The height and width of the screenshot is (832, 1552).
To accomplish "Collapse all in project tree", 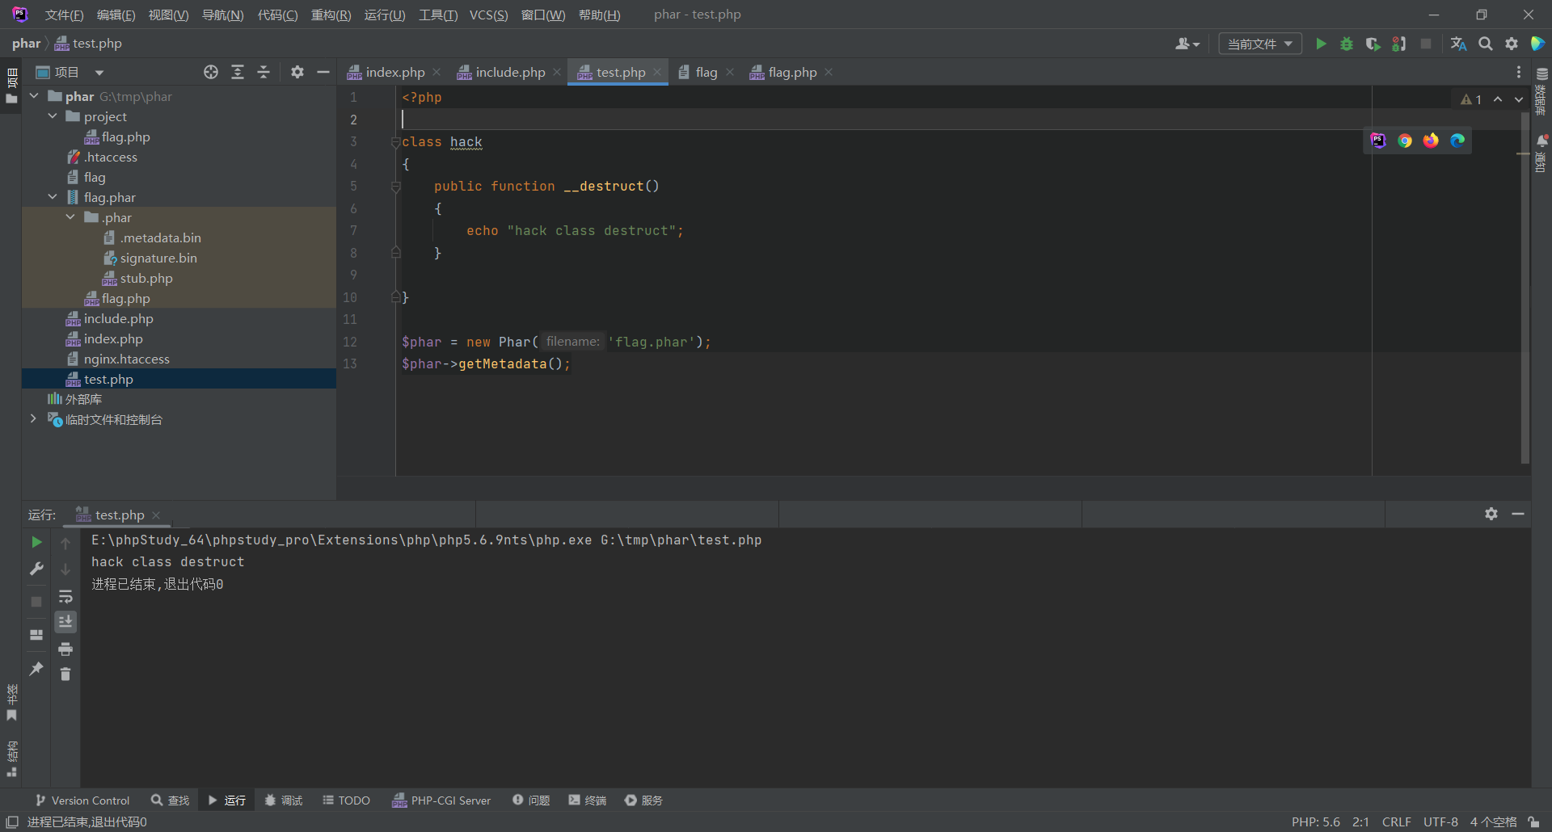I will 264,72.
